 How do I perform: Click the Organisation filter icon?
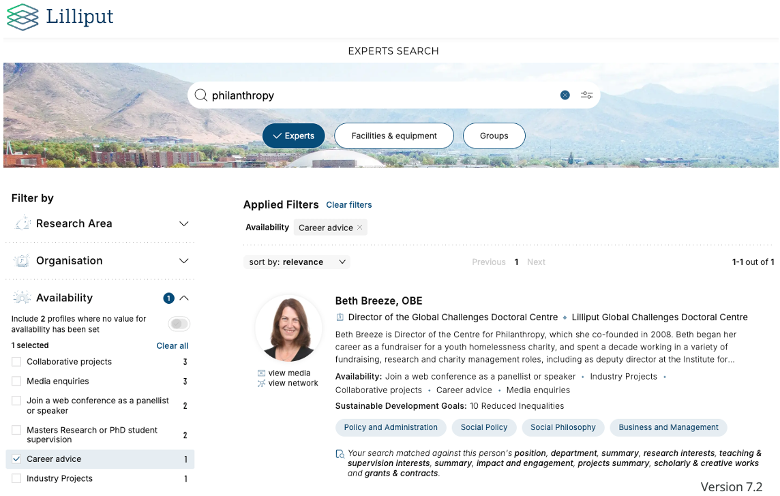22,261
